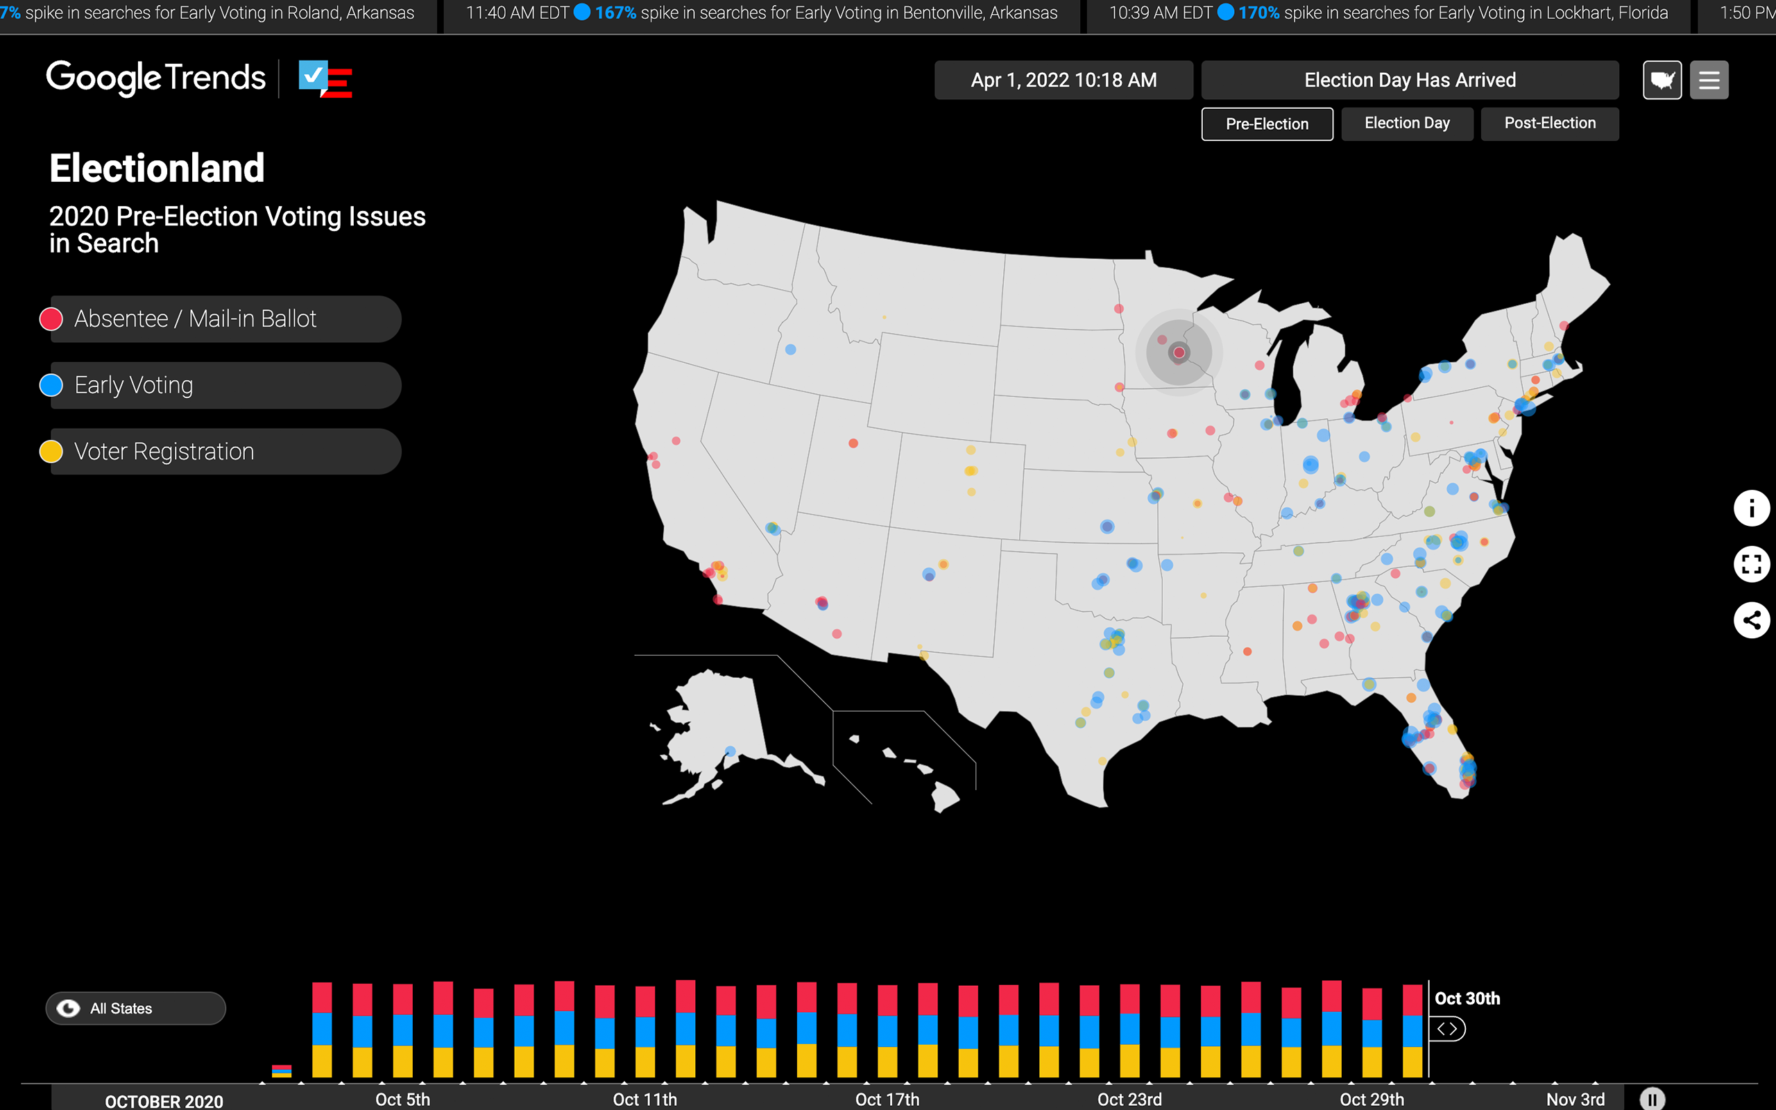The image size is (1776, 1110).
Task: Select the Oct 29th timeline label
Action: point(1372,1099)
